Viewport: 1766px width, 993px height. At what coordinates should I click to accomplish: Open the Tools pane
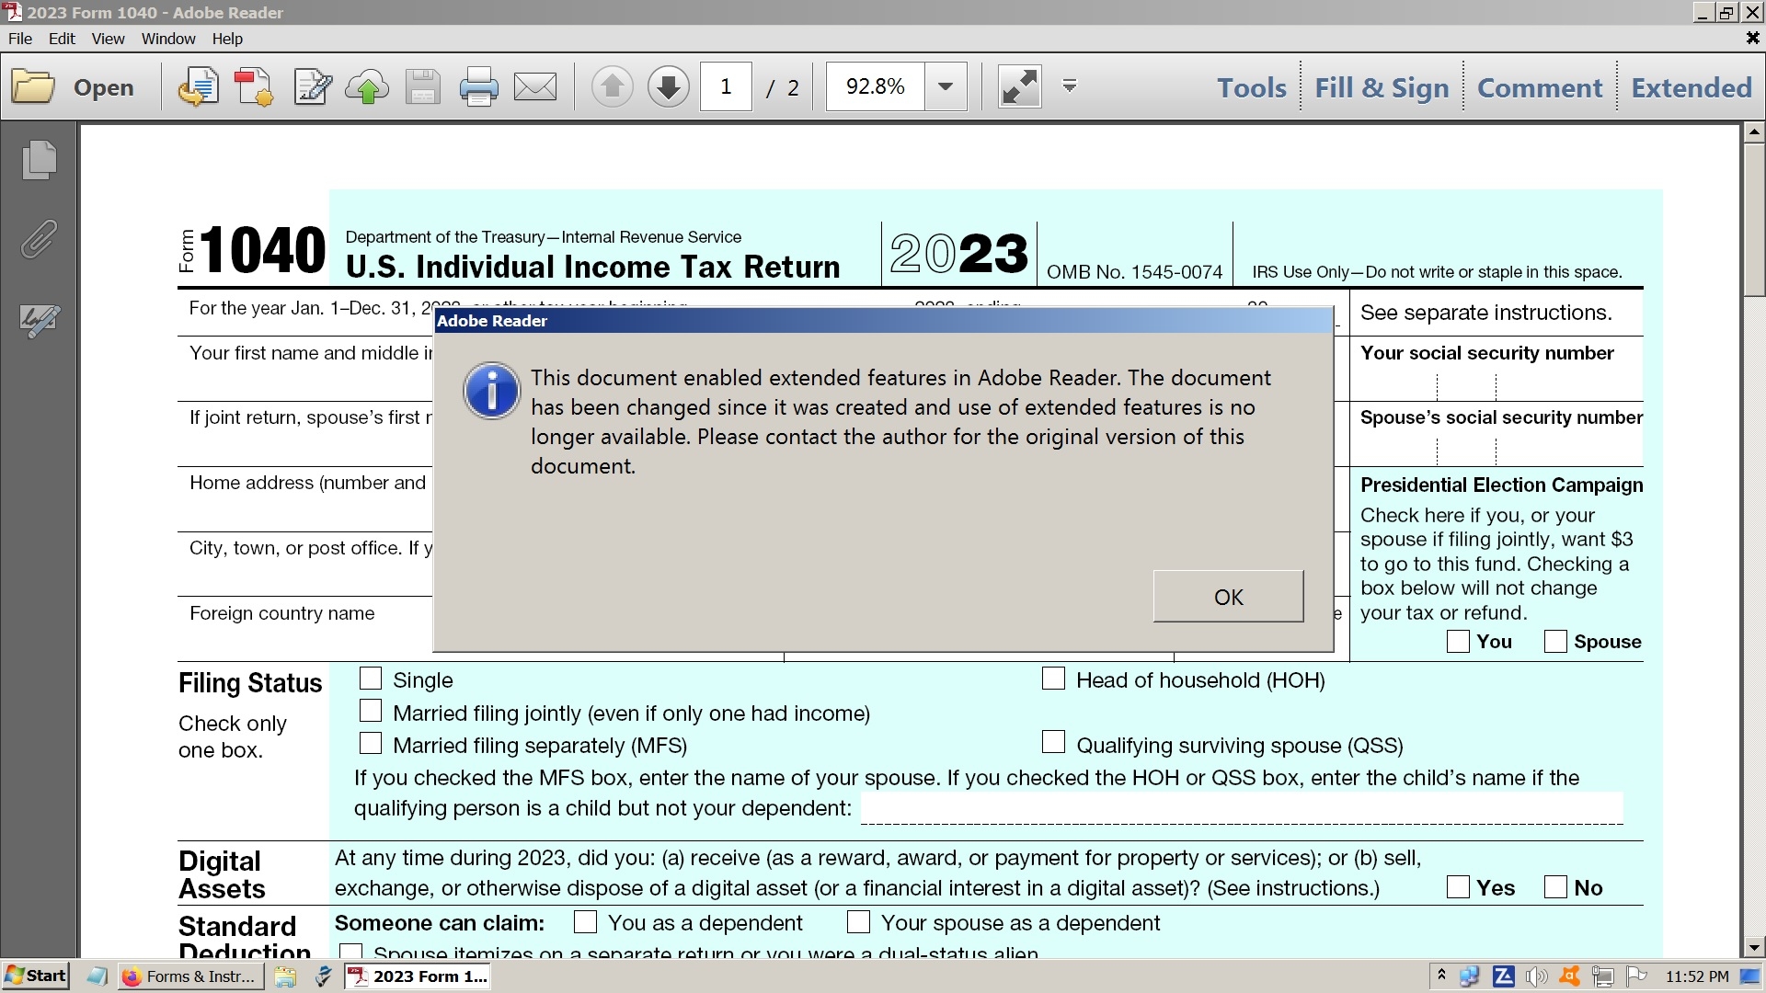1252,87
